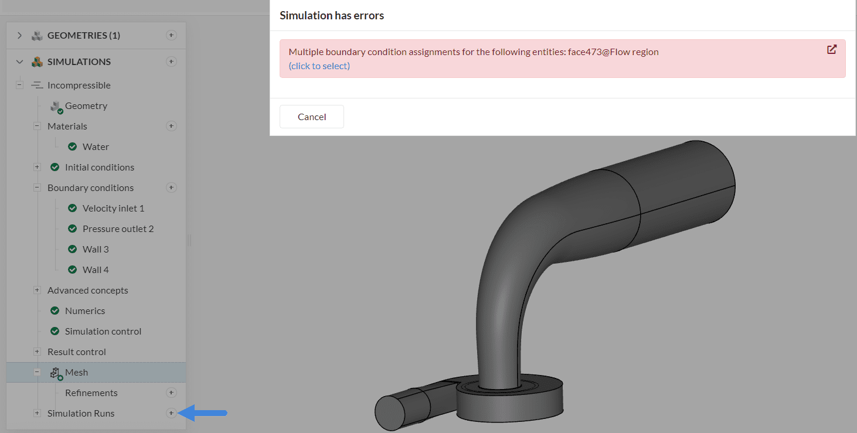
Task: Collapse the Boundary conditions node
Action: click(x=37, y=187)
